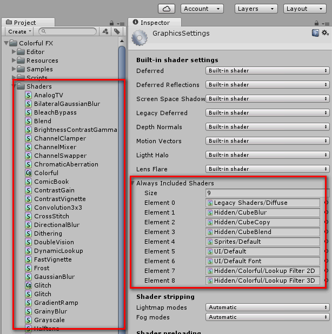
Task: Open the Layers dropdown
Action: coord(256,9)
